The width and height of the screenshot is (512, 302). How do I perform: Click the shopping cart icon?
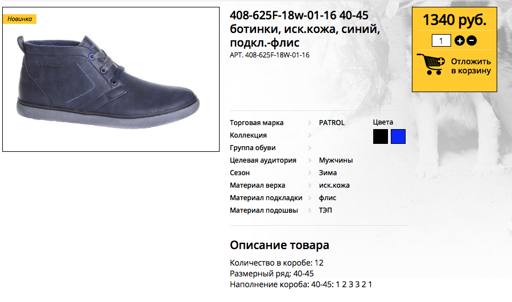tap(431, 64)
